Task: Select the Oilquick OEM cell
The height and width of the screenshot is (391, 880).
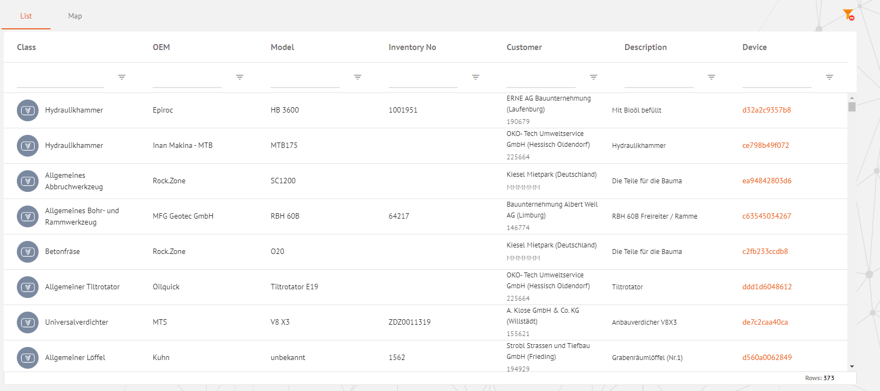Action: (x=166, y=287)
